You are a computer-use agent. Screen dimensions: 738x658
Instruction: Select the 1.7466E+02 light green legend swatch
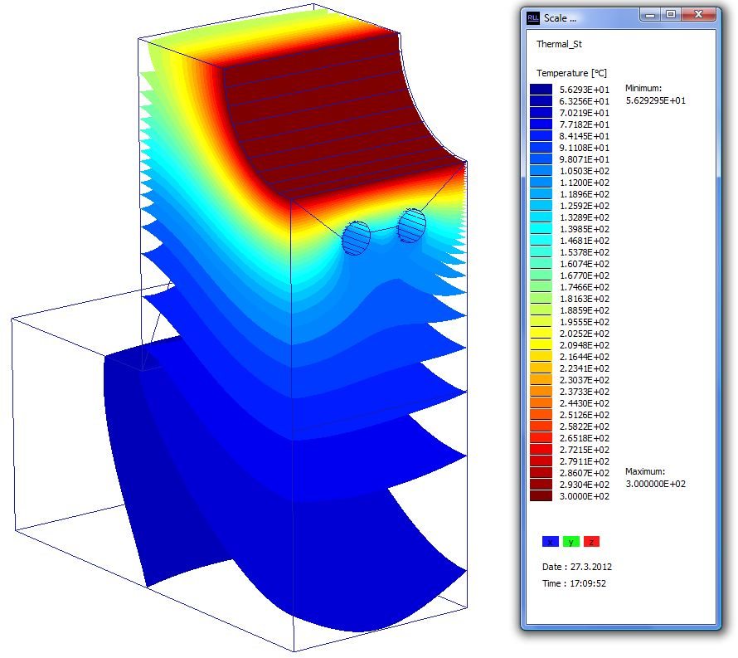click(541, 287)
